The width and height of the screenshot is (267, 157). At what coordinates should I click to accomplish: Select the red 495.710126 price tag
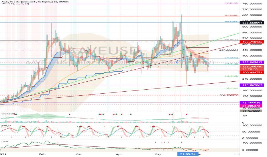tap(252, 42)
